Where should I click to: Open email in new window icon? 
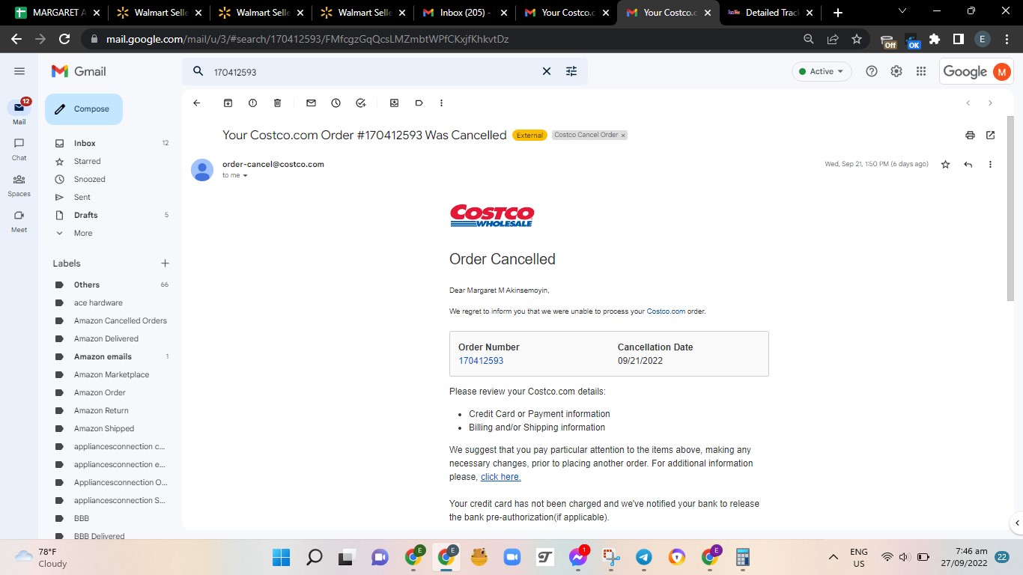coord(990,136)
